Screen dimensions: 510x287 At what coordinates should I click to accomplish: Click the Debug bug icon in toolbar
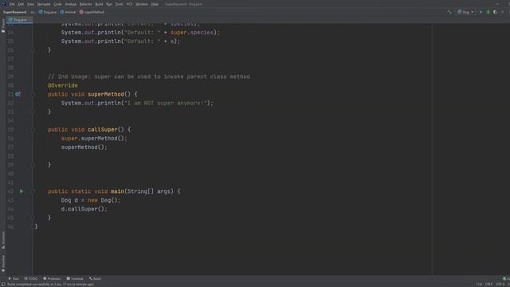[x=488, y=12]
